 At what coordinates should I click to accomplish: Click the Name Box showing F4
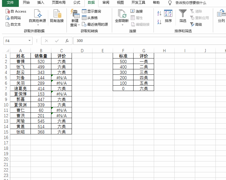pos(16,41)
